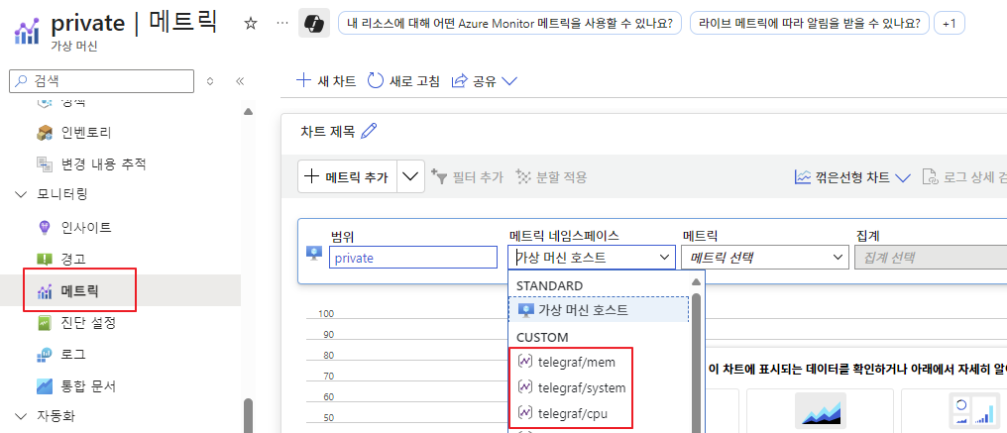Screen dimensions: 1007x433
Task: Click the 통합 문서 workbook icon
Action: 45,386
